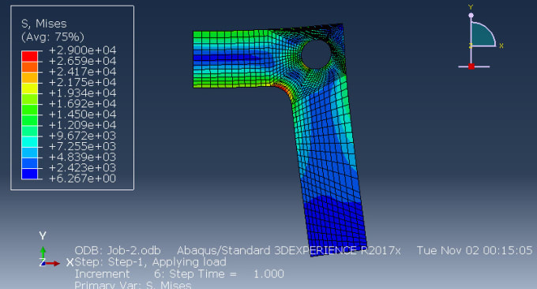Click the orange legend color swatch
537x289 pixels.
(29, 67)
